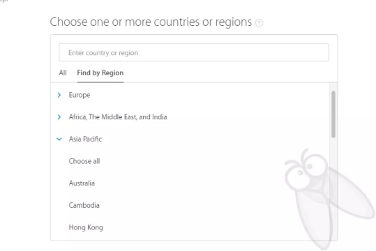Click the Choose one or more countries heading

[151, 22]
